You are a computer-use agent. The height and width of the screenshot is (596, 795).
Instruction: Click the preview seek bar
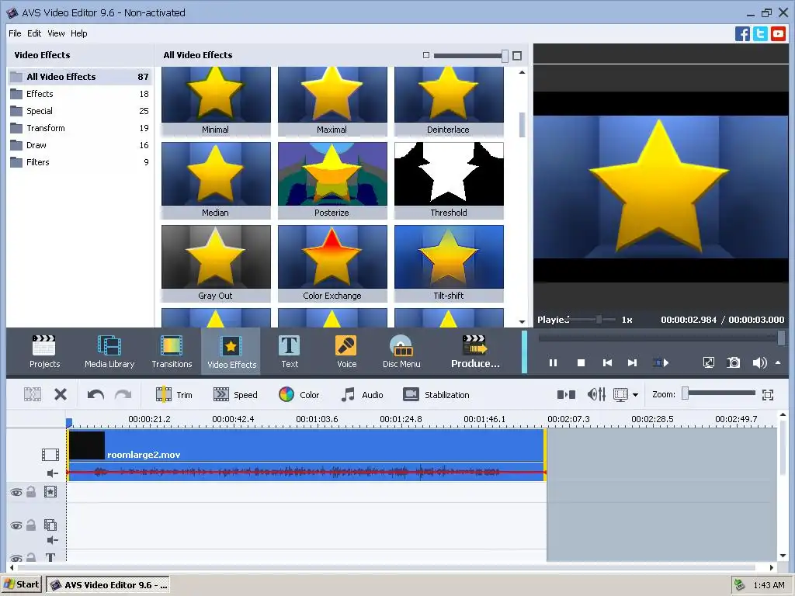[661, 337]
